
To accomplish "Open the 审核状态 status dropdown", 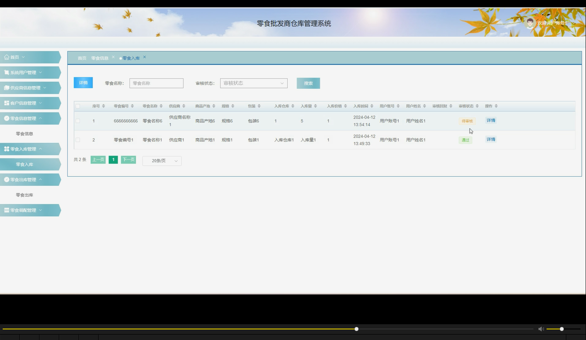I will (254, 83).
